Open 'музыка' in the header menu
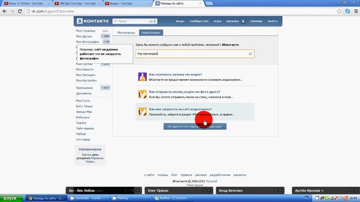This screenshot has width=360, height=202. click(x=232, y=21)
